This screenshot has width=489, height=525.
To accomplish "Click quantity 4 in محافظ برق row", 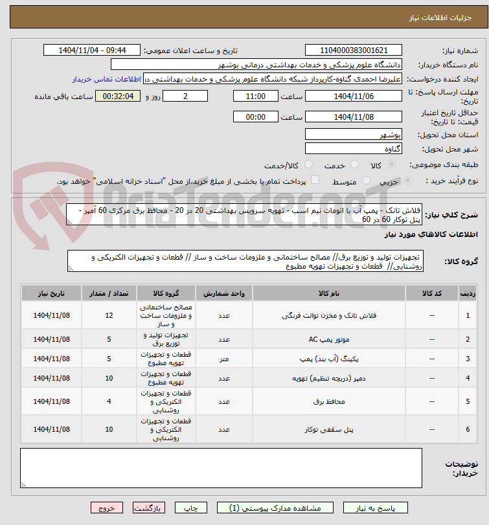I will (x=109, y=401).
